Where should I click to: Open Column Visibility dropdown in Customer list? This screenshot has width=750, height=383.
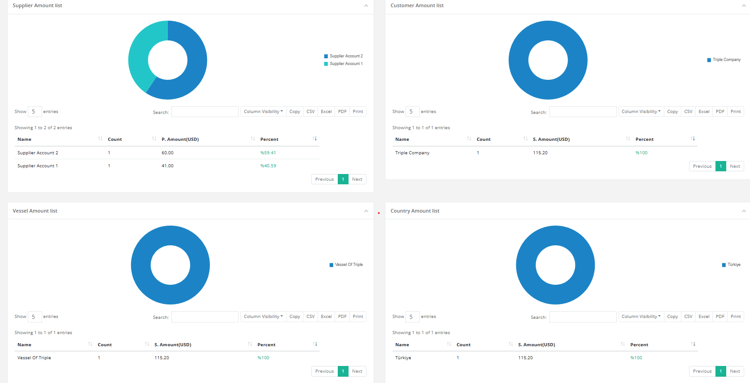(x=641, y=112)
